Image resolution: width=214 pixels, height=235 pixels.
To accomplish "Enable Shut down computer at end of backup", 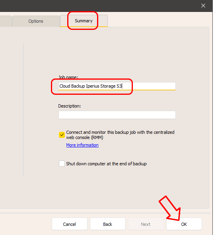I will click(x=62, y=164).
